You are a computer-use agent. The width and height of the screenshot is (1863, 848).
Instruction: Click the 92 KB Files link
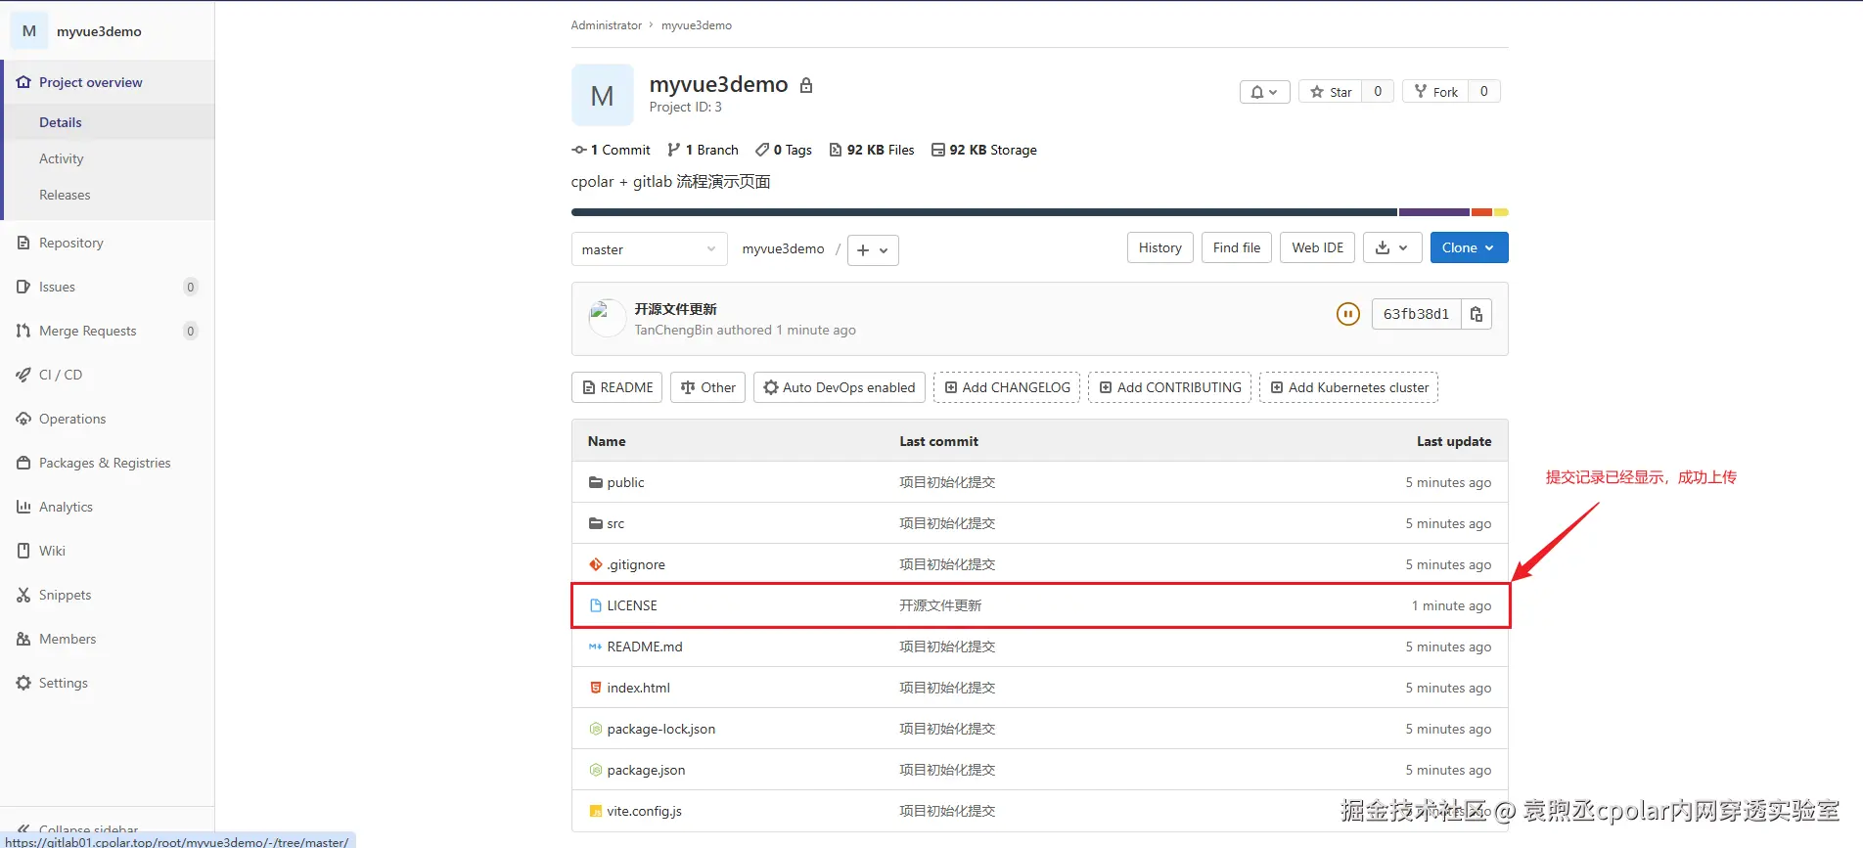click(872, 150)
